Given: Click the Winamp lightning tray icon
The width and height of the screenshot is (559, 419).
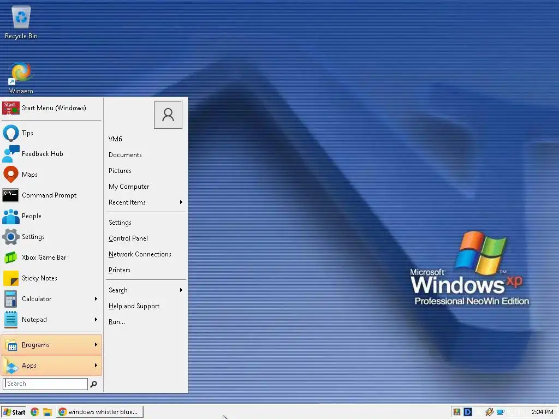Looking at the screenshot, I should click(490, 412).
